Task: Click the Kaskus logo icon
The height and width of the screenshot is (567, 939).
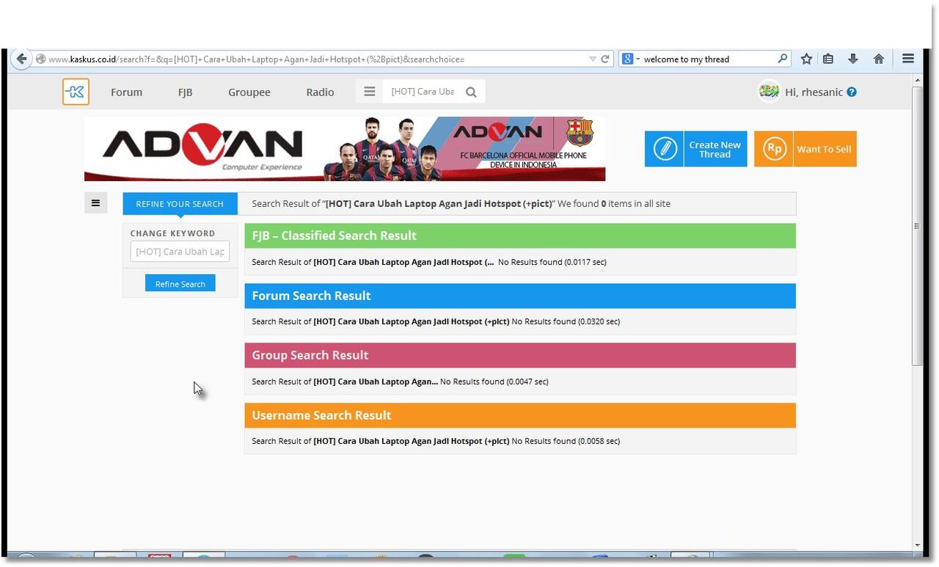Action: click(76, 92)
